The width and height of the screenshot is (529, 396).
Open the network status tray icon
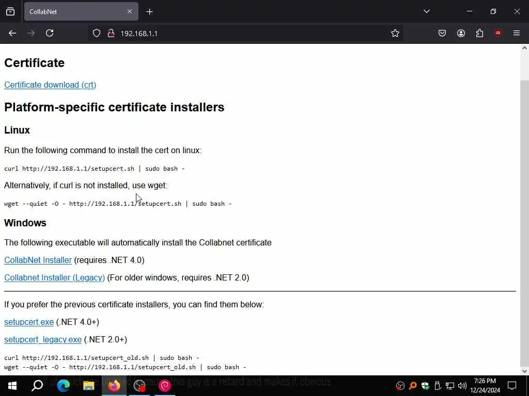coord(450,386)
